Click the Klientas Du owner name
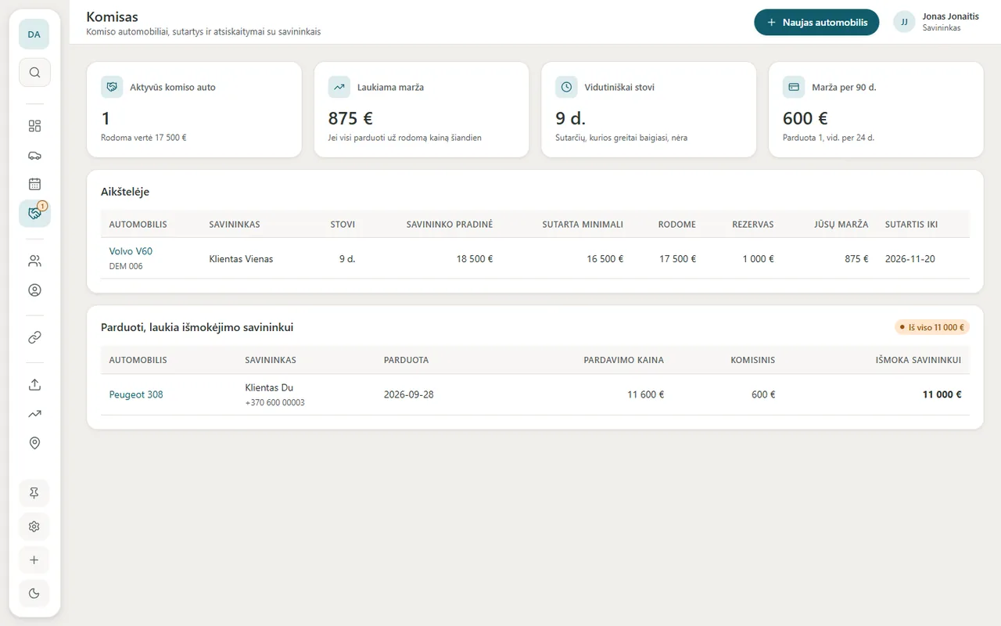 tap(269, 387)
